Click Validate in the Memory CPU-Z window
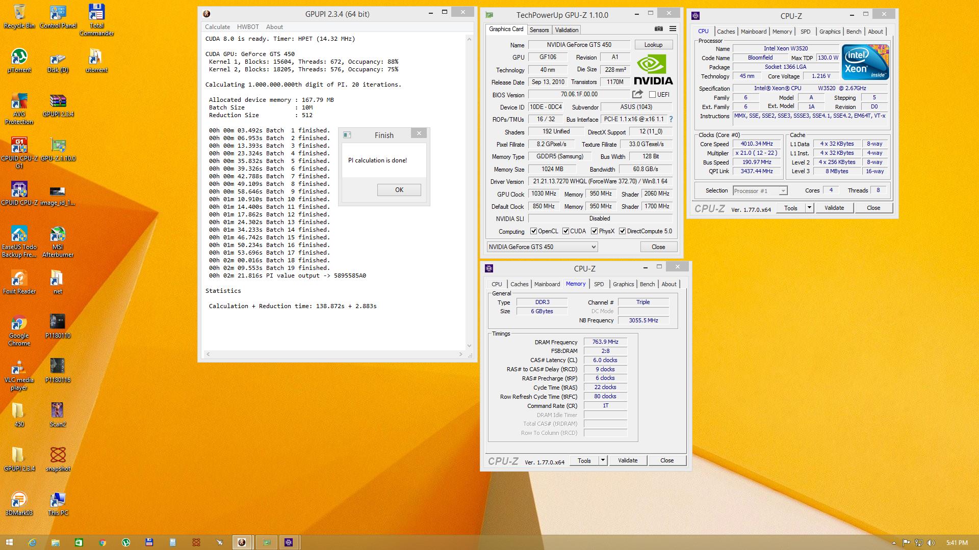 [628, 460]
